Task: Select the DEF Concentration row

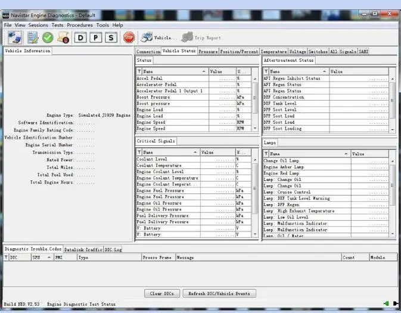Action: [x=325, y=97]
